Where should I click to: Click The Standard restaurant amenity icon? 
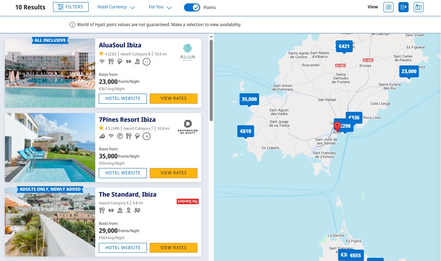pos(102,210)
